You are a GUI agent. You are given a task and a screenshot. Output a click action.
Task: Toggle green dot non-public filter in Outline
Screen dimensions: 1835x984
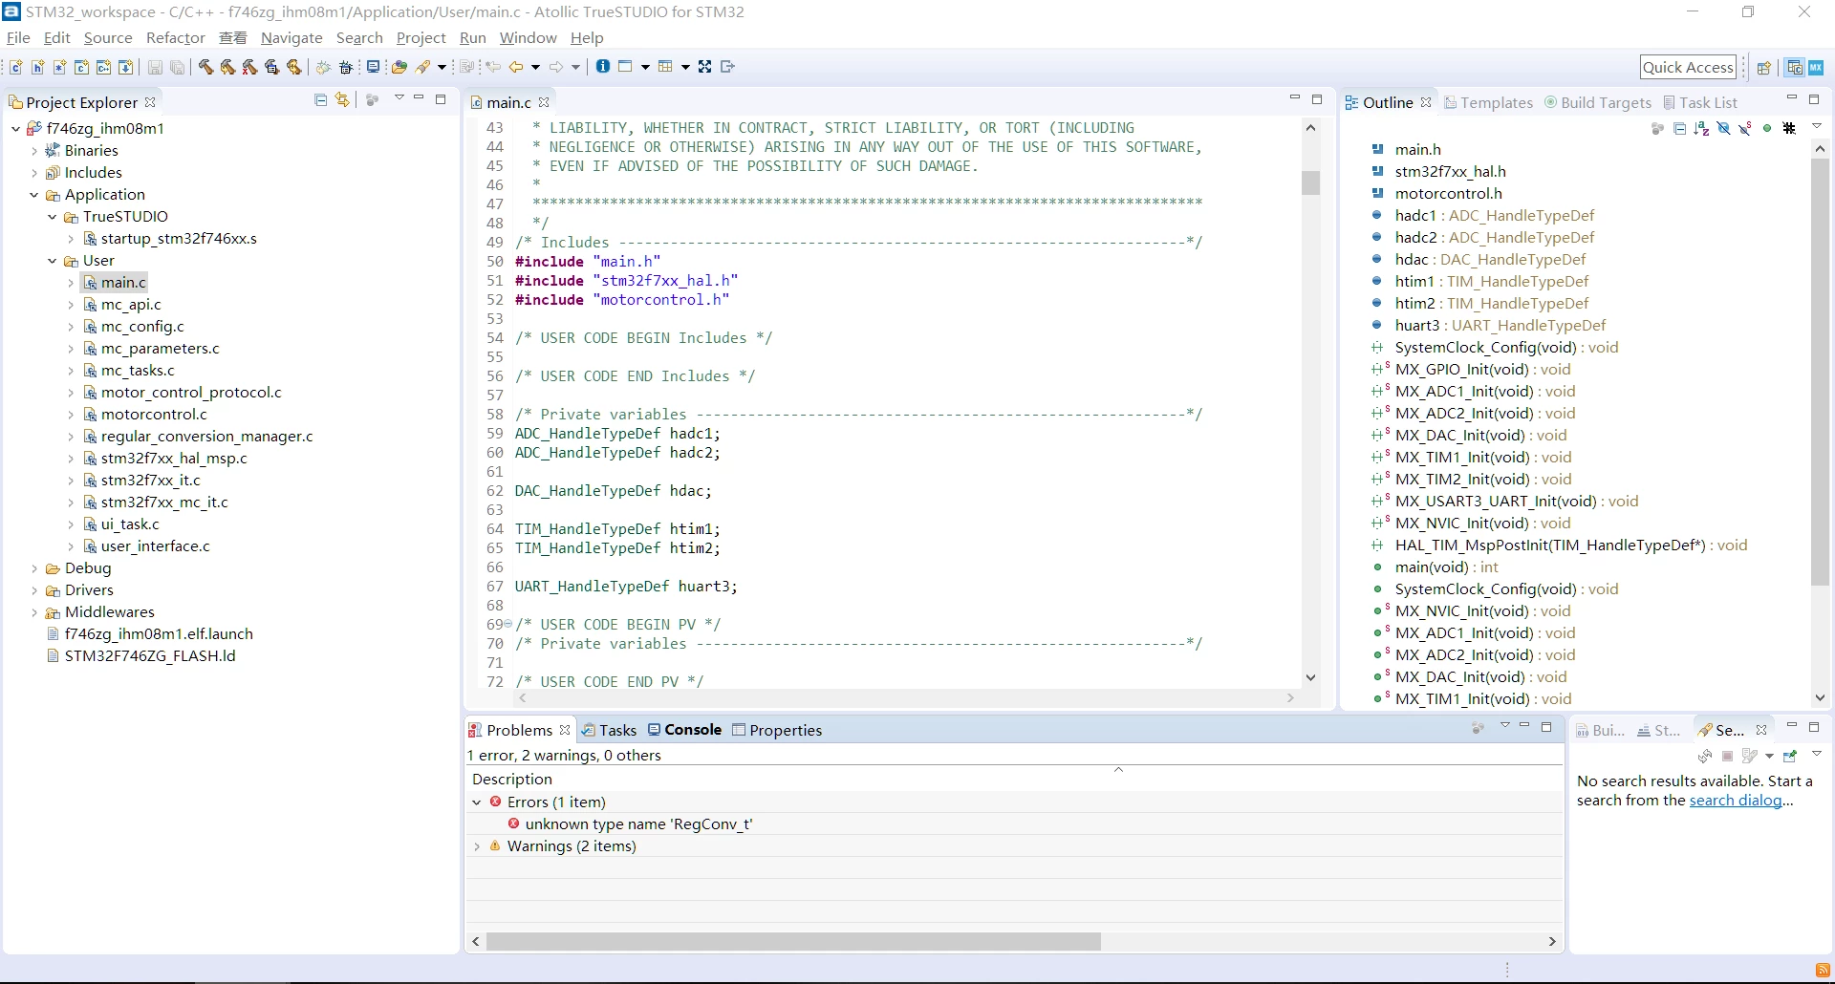pyautogui.click(x=1767, y=128)
